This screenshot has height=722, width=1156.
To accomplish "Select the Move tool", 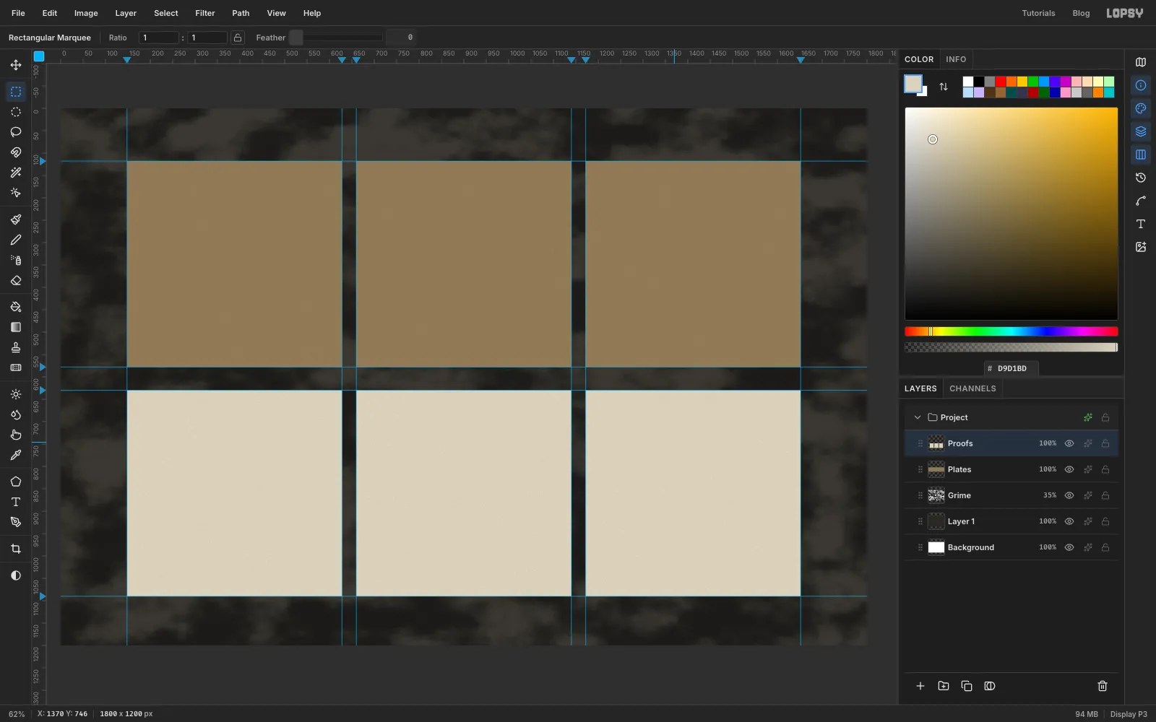I will [16, 65].
